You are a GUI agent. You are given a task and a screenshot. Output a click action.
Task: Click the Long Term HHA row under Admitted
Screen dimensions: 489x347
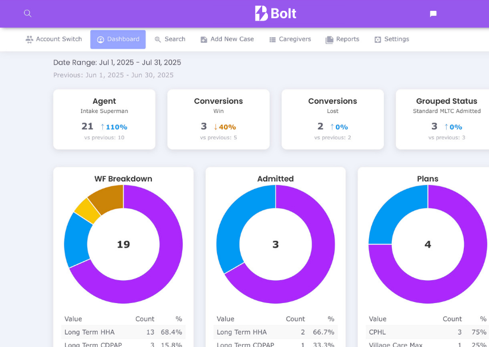tap(275, 332)
